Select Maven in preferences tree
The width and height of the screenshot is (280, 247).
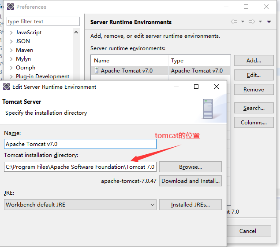pyautogui.click(x=24, y=50)
